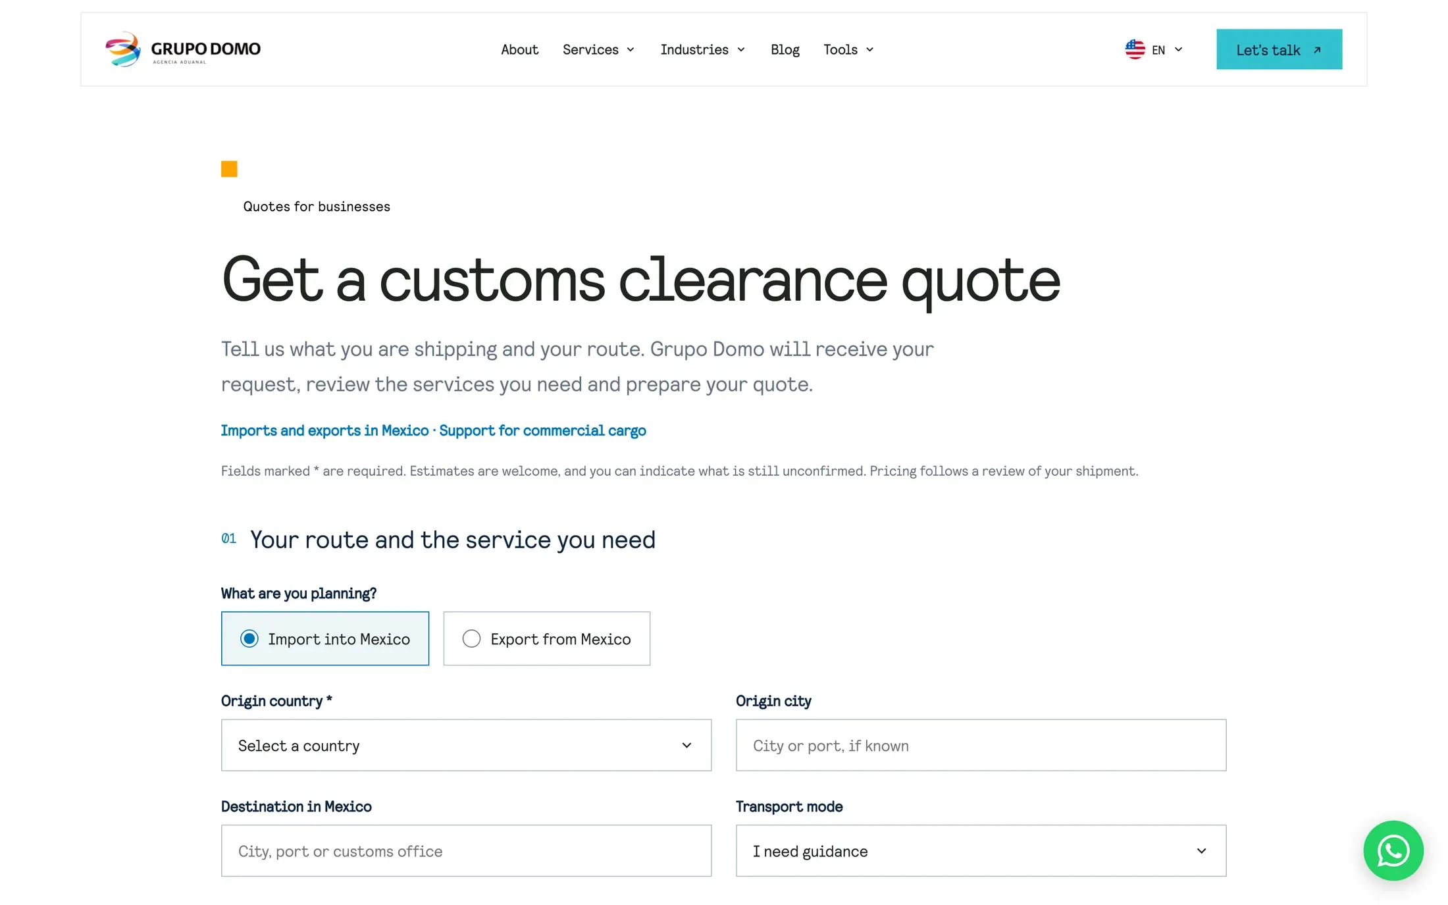Screen dimensions: 1448x905
Task: Click 'Imports and exports in Mexico' text
Action: click(324, 430)
